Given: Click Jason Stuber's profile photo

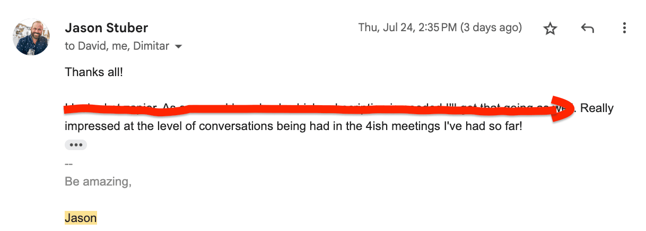Looking at the screenshot, I should click(31, 37).
